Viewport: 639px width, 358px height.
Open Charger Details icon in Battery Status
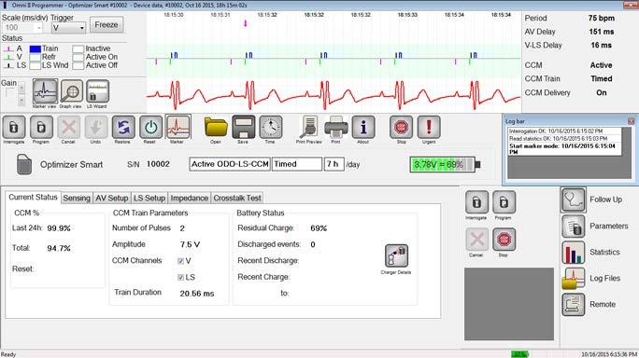[396, 255]
